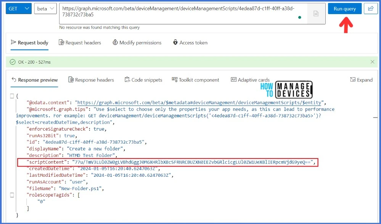Click the "New-Folder.ps1" fileName value
The height and width of the screenshot is (224, 381).
pyautogui.click(x=80, y=189)
